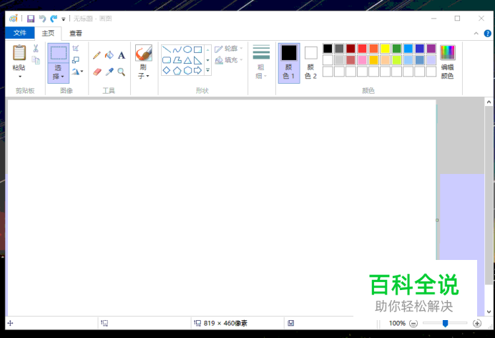Screen dimensions: 495x338
Task: Expand the 选择 dropdown
Action: [x=59, y=72]
